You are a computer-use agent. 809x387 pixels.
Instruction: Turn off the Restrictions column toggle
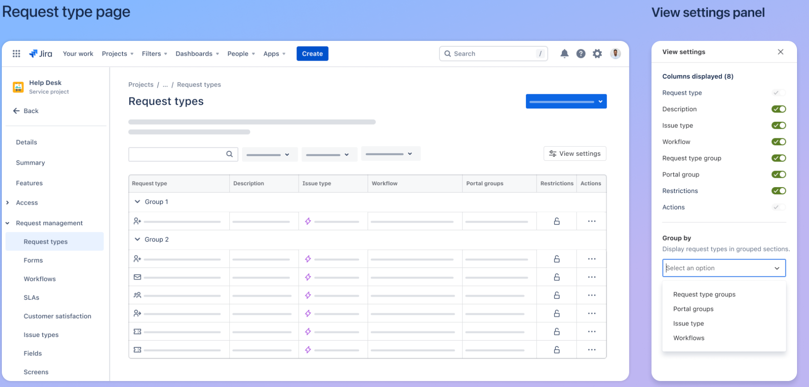[779, 191]
